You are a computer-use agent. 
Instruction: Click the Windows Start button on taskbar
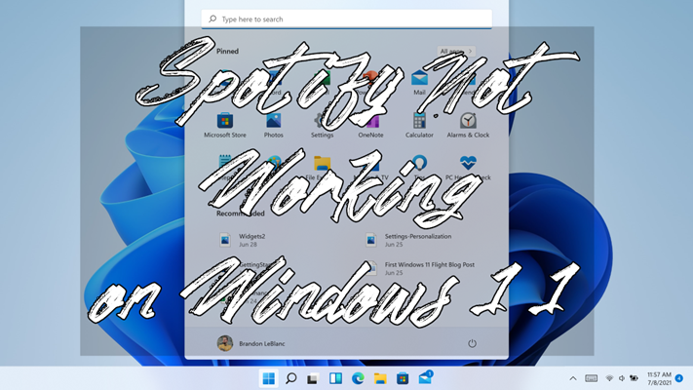[269, 378]
